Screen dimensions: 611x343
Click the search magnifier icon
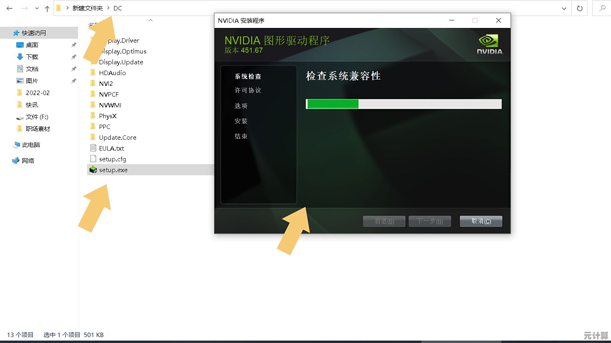[602, 8]
